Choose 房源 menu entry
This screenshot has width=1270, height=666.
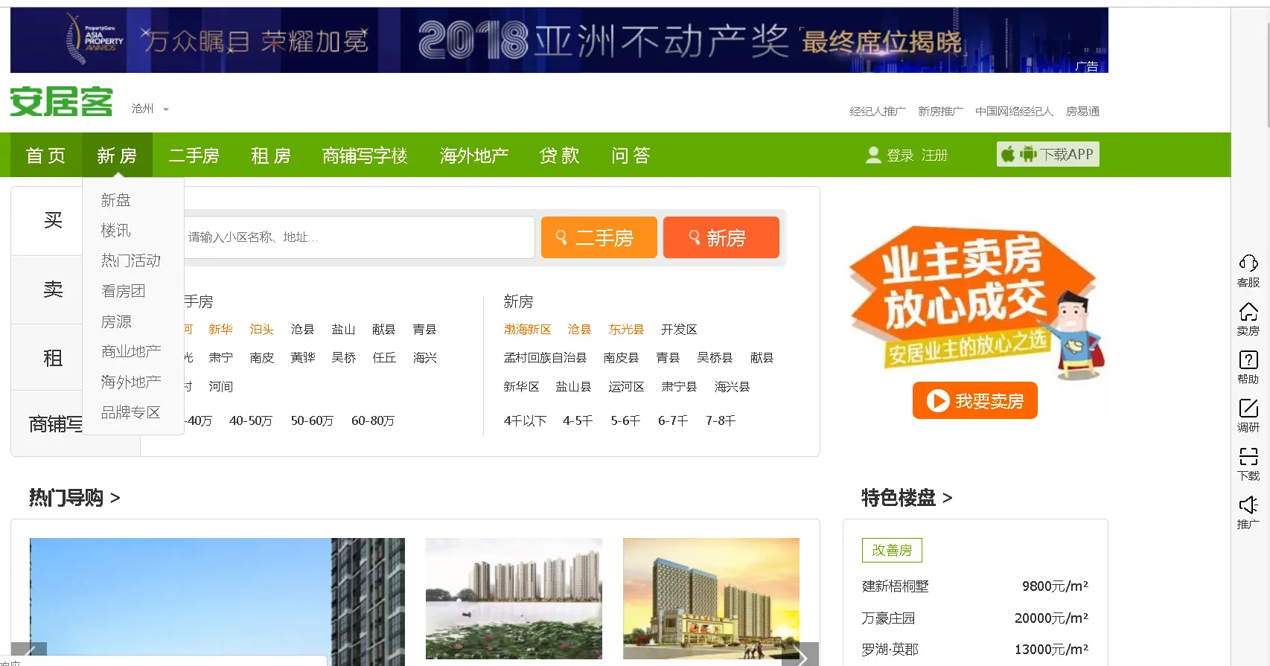[116, 321]
